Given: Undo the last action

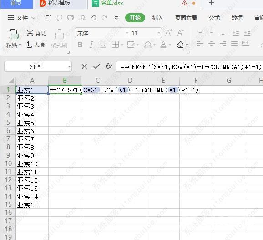Looking at the screenshot, I should (x=93, y=18).
